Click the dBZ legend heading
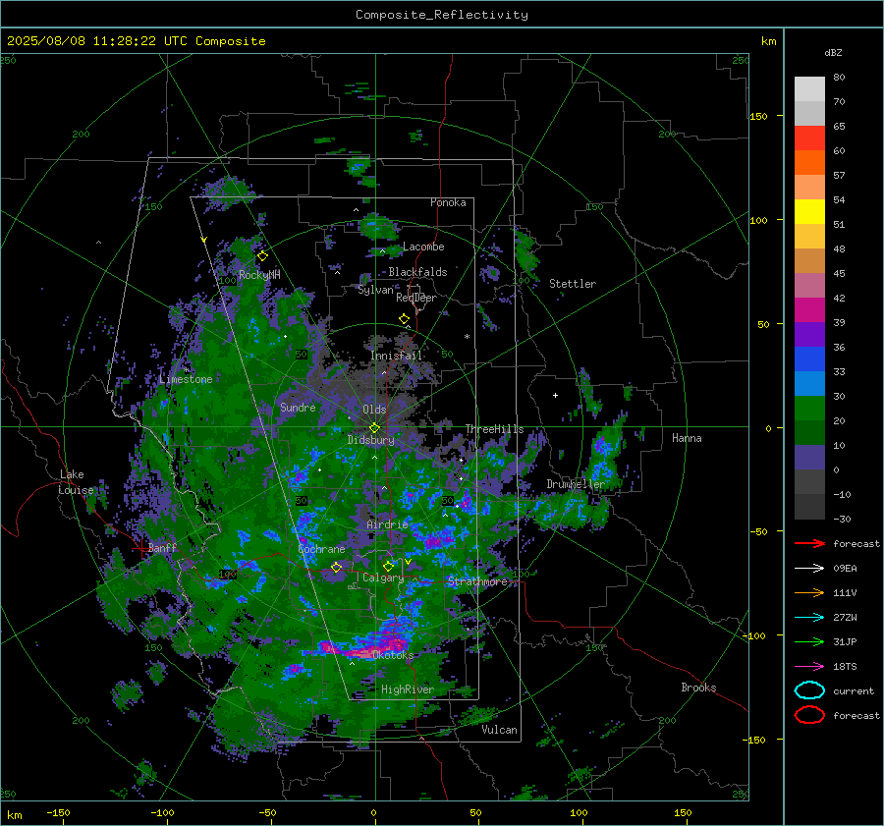 (x=833, y=52)
